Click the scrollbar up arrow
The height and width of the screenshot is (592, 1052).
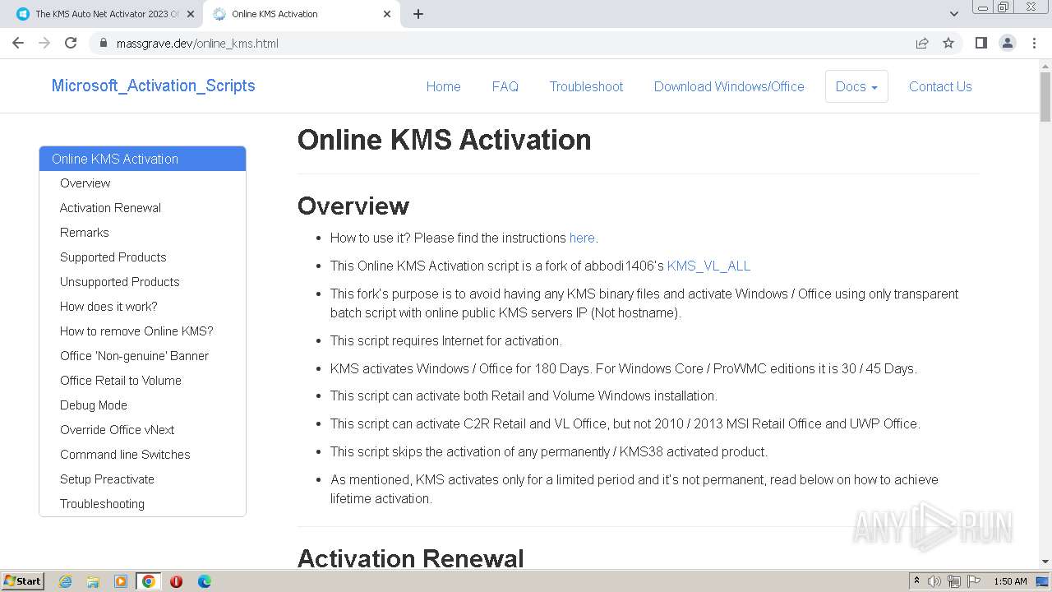coord(1045,65)
